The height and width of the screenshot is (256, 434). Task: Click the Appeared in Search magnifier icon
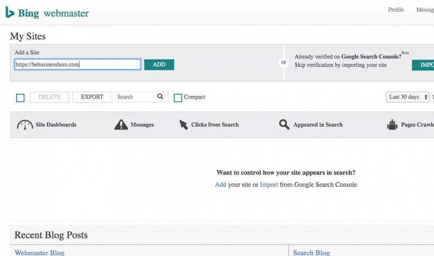tap(284, 125)
